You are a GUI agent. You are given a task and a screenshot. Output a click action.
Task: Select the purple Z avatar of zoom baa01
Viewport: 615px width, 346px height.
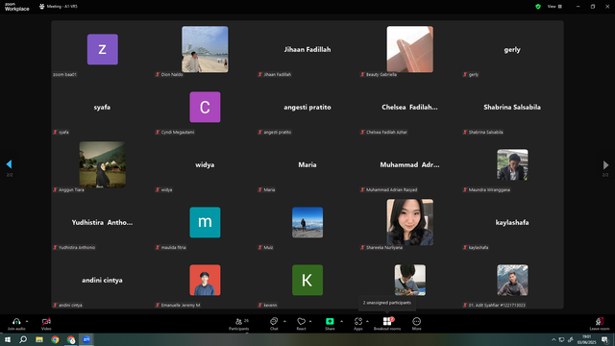(103, 49)
